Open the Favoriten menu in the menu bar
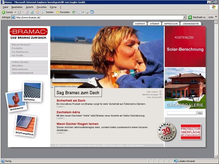219x164 pixels. [41, 7]
